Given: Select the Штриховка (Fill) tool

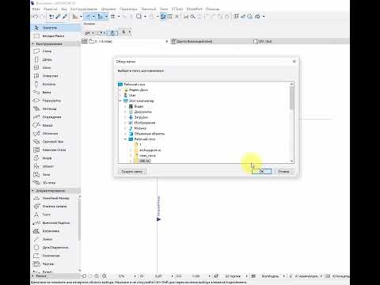Looking at the screenshot, I should 55,231.
